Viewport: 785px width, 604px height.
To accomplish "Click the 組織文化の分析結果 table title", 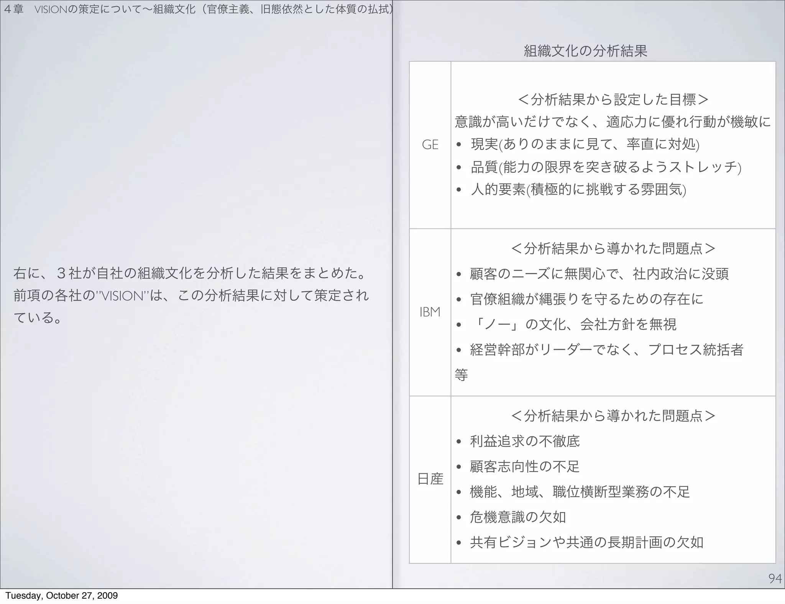I will (x=585, y=51).
